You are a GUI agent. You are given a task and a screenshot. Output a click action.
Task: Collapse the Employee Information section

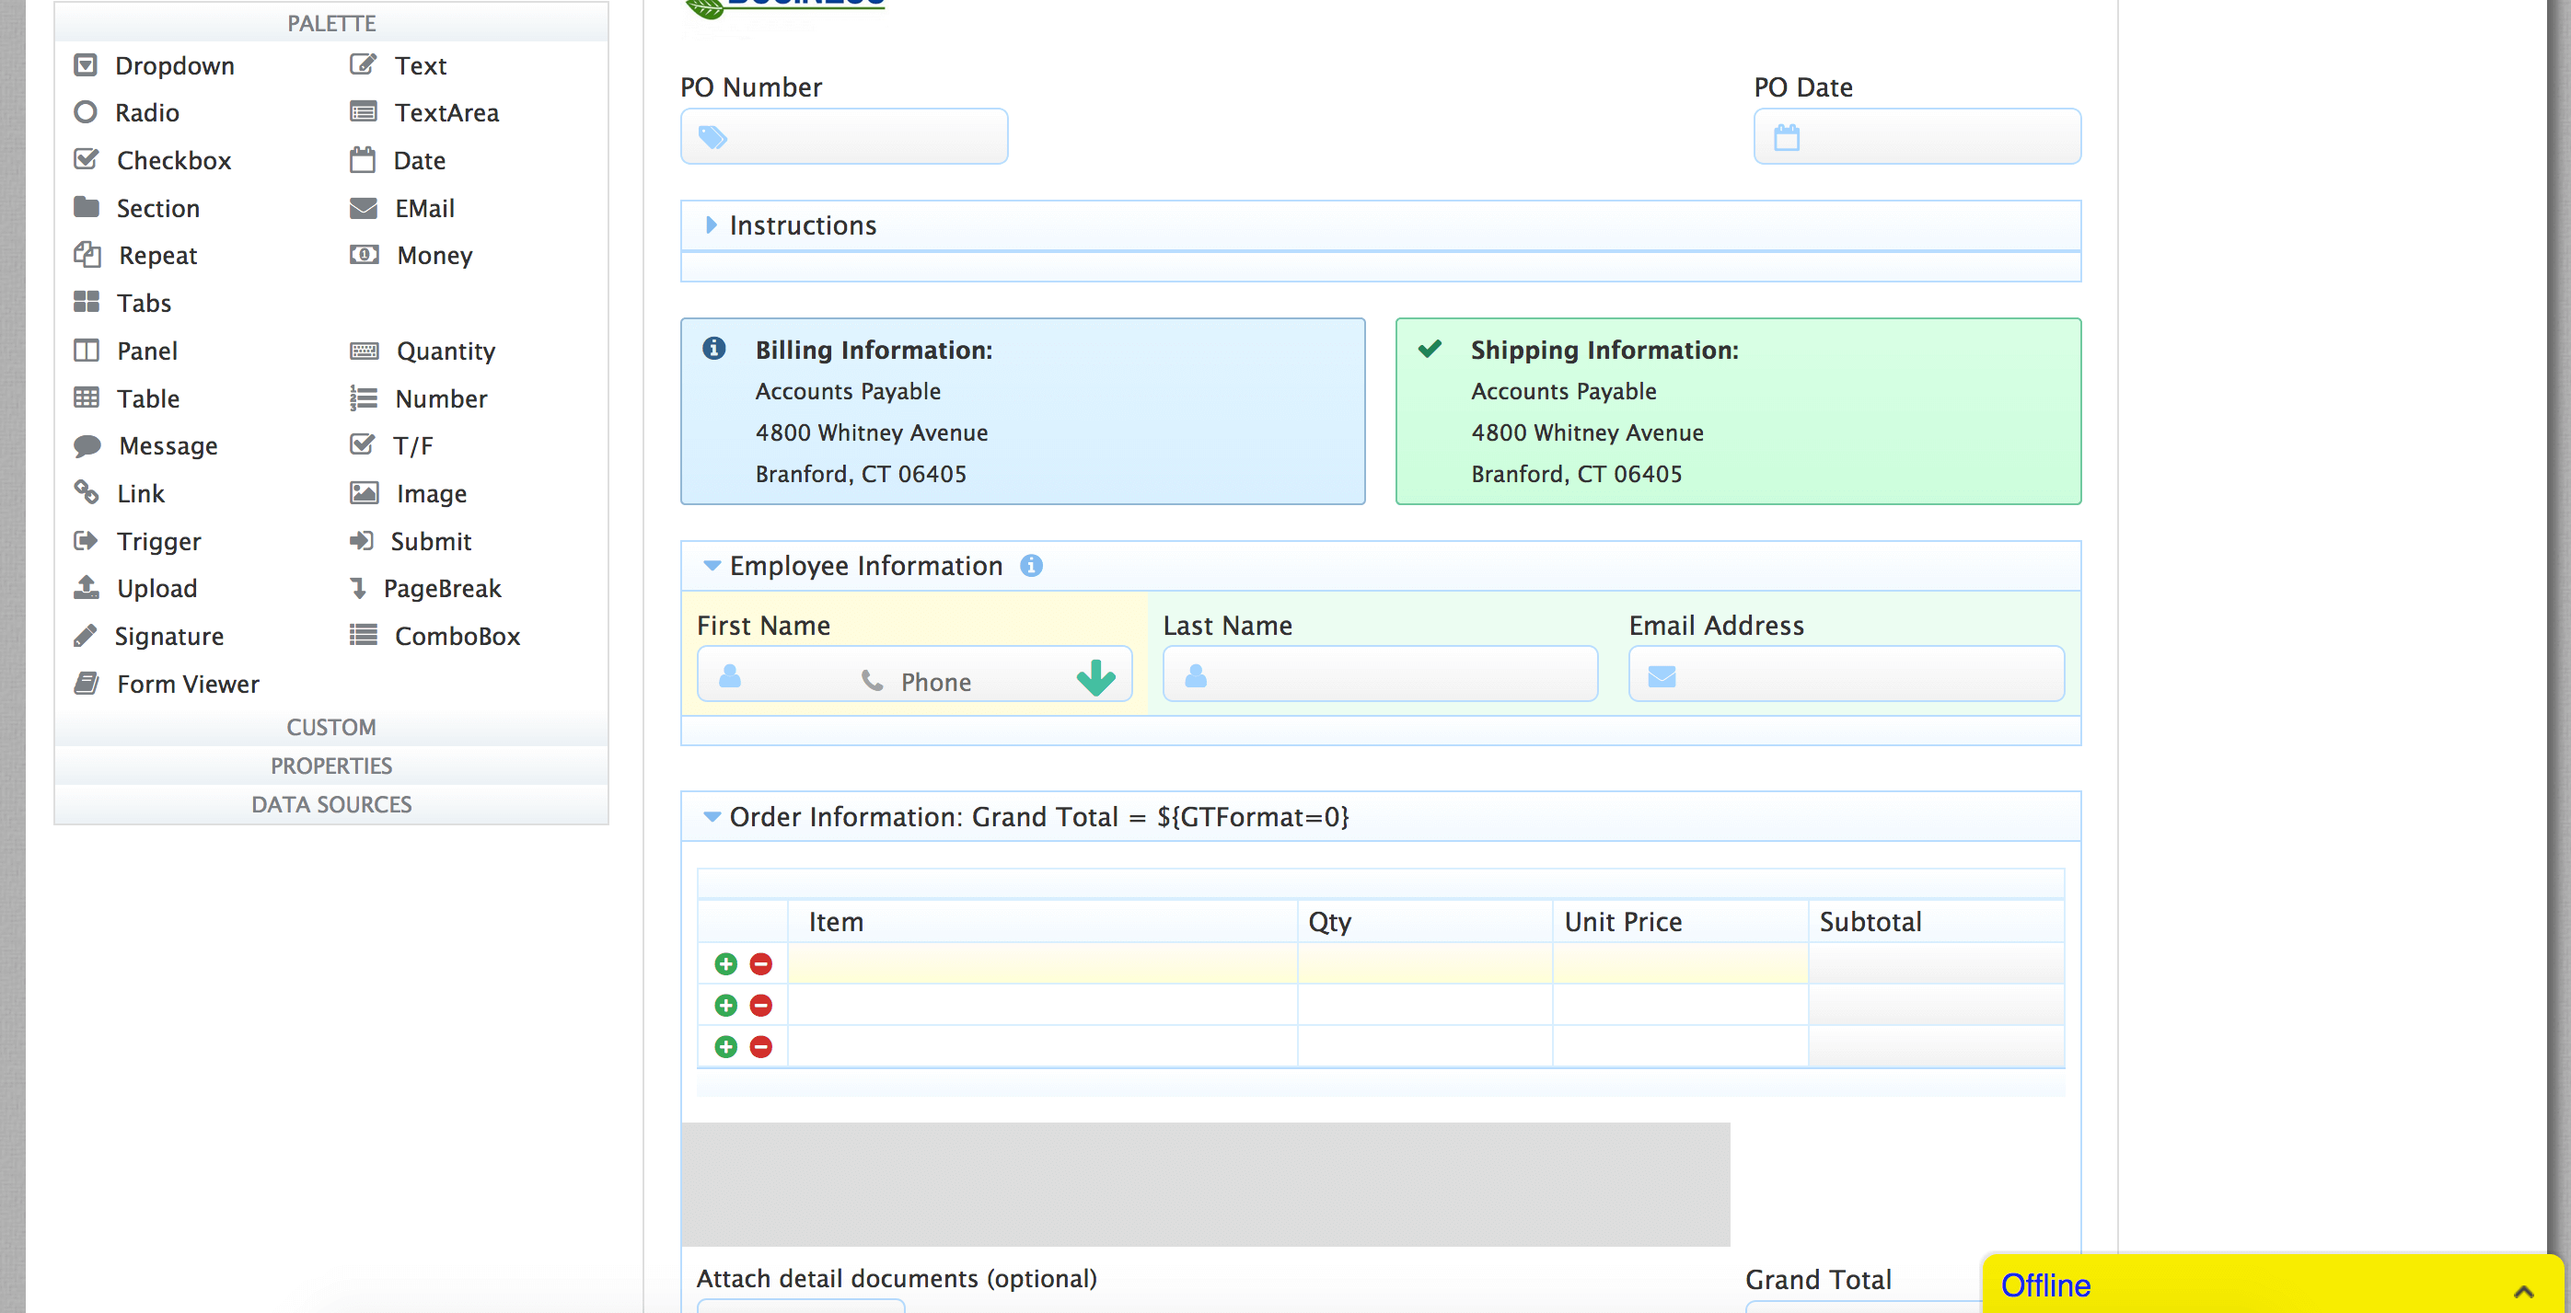click(x=711, y=566)
